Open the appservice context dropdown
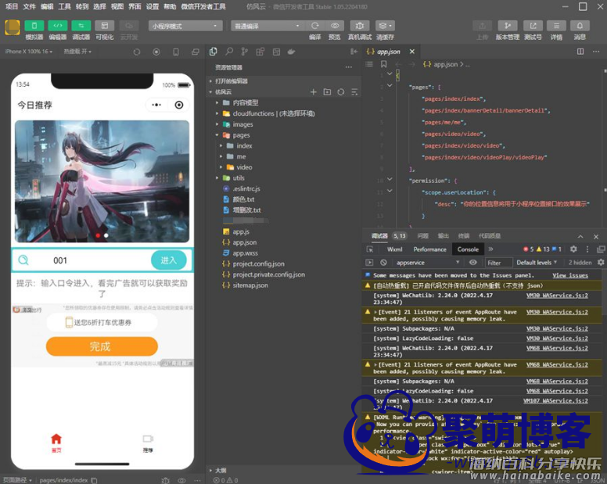 pos(427,262)
